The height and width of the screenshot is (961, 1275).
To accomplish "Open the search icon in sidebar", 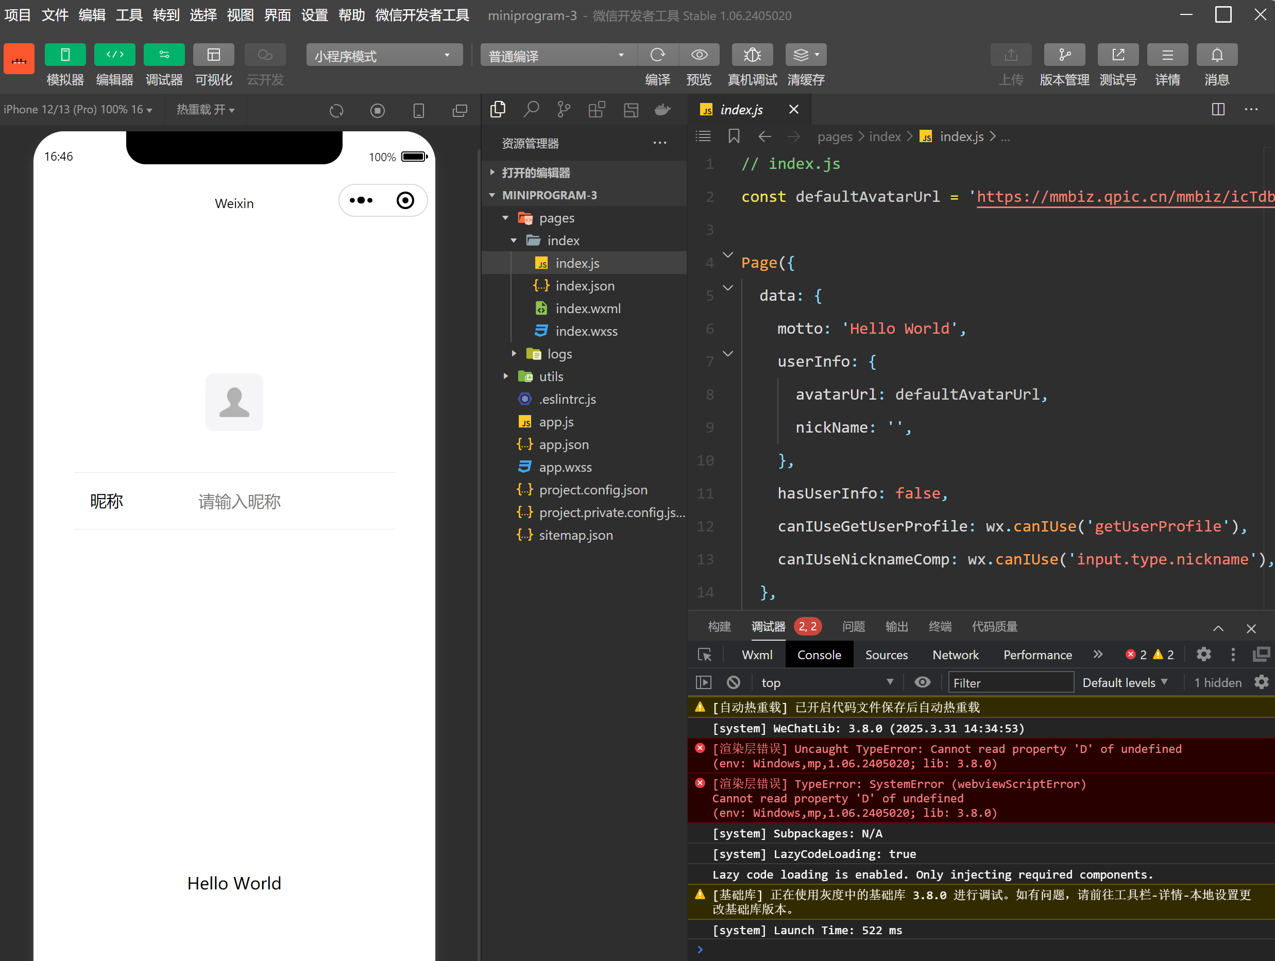I will 531,110.
